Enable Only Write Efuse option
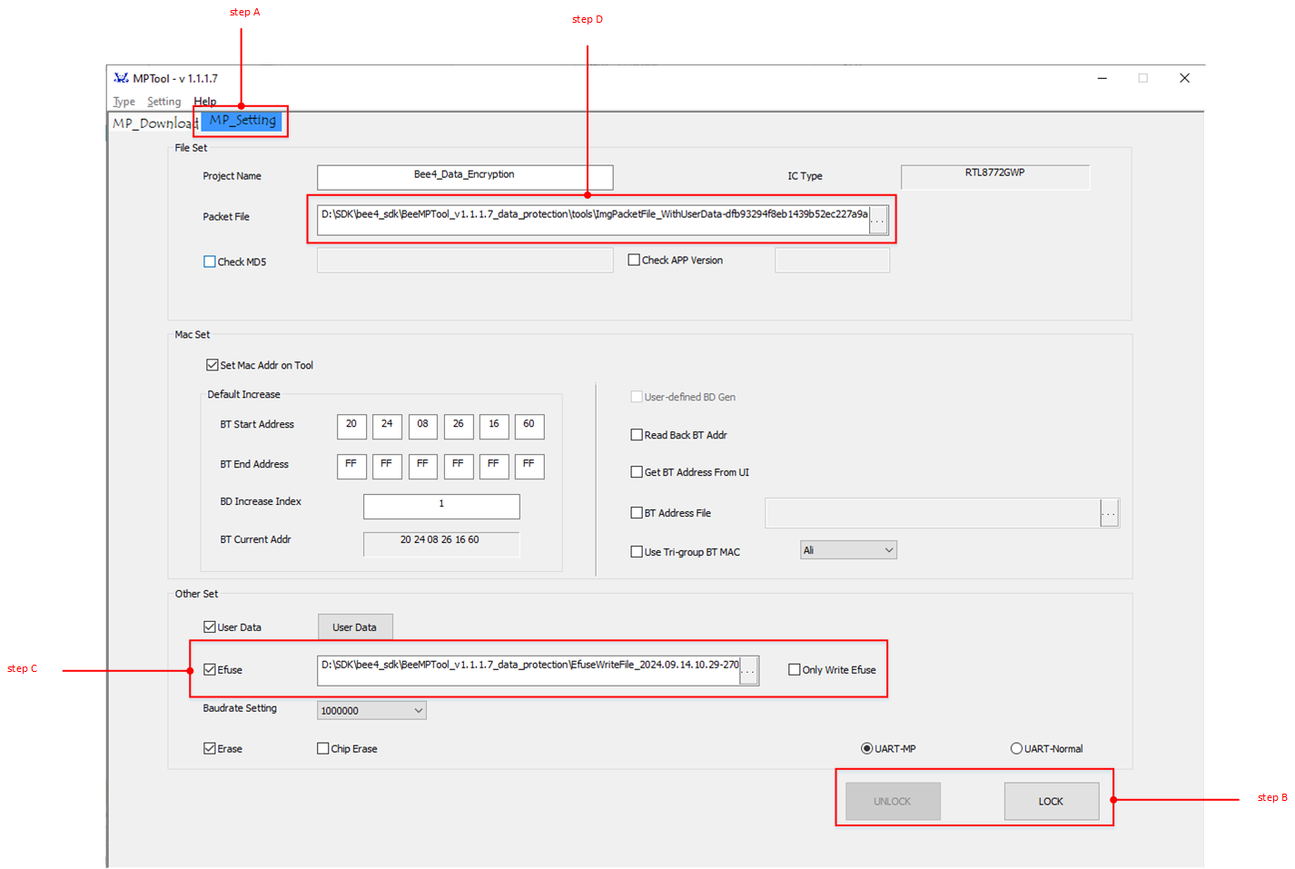Image resolution: width=1295 pixels, height=869 pixels. tap(795, 669)
